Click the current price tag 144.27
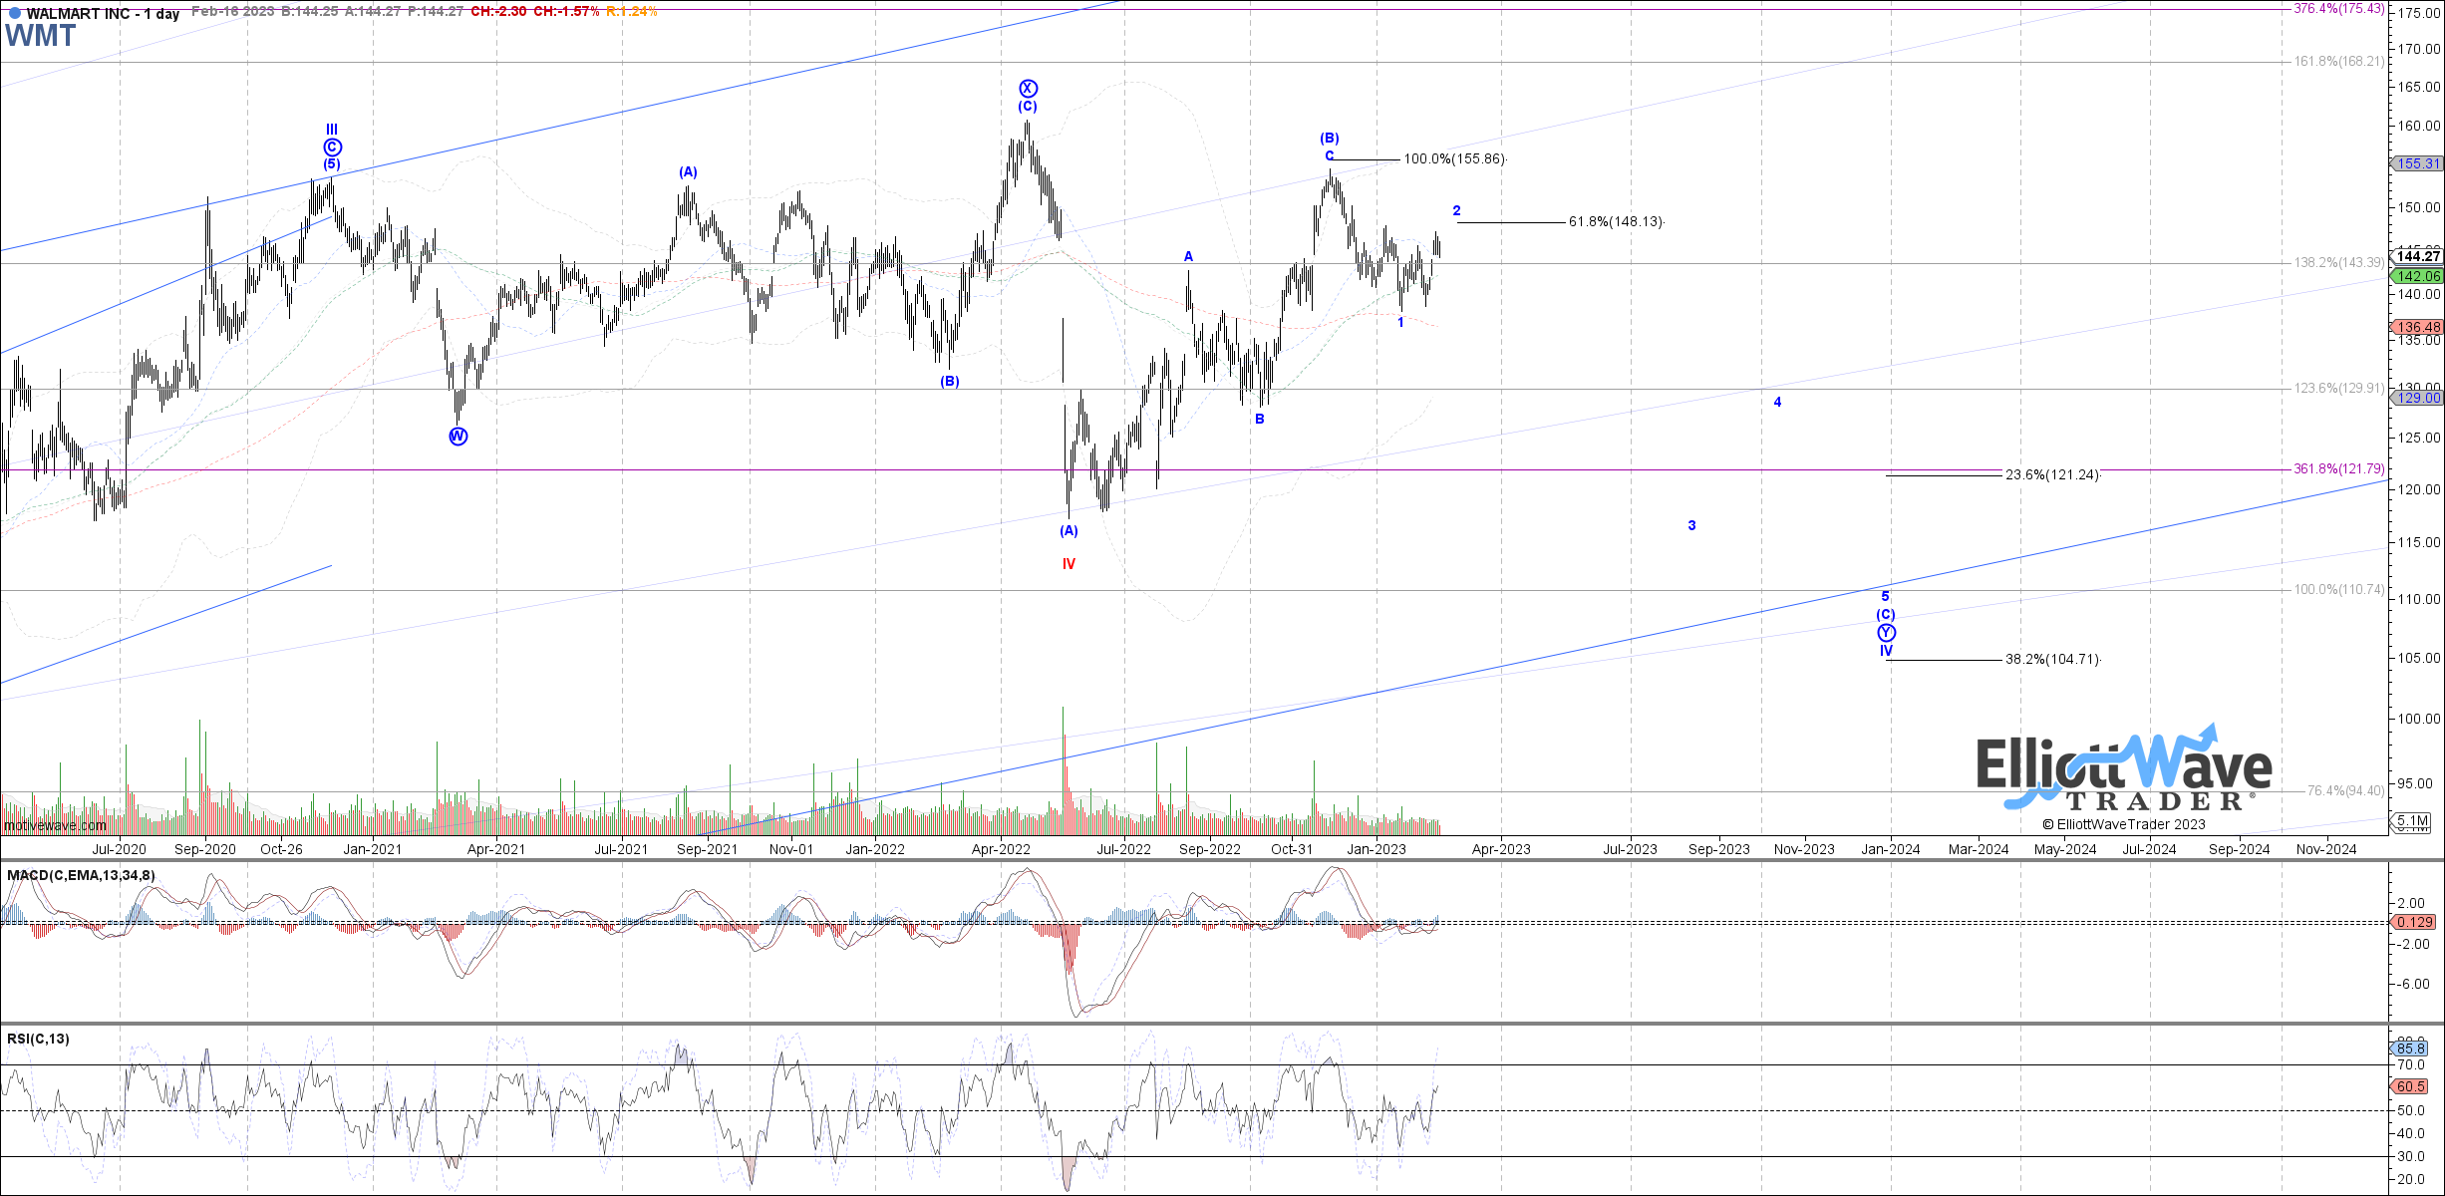2445x1196 pixels. (2416, 256)
